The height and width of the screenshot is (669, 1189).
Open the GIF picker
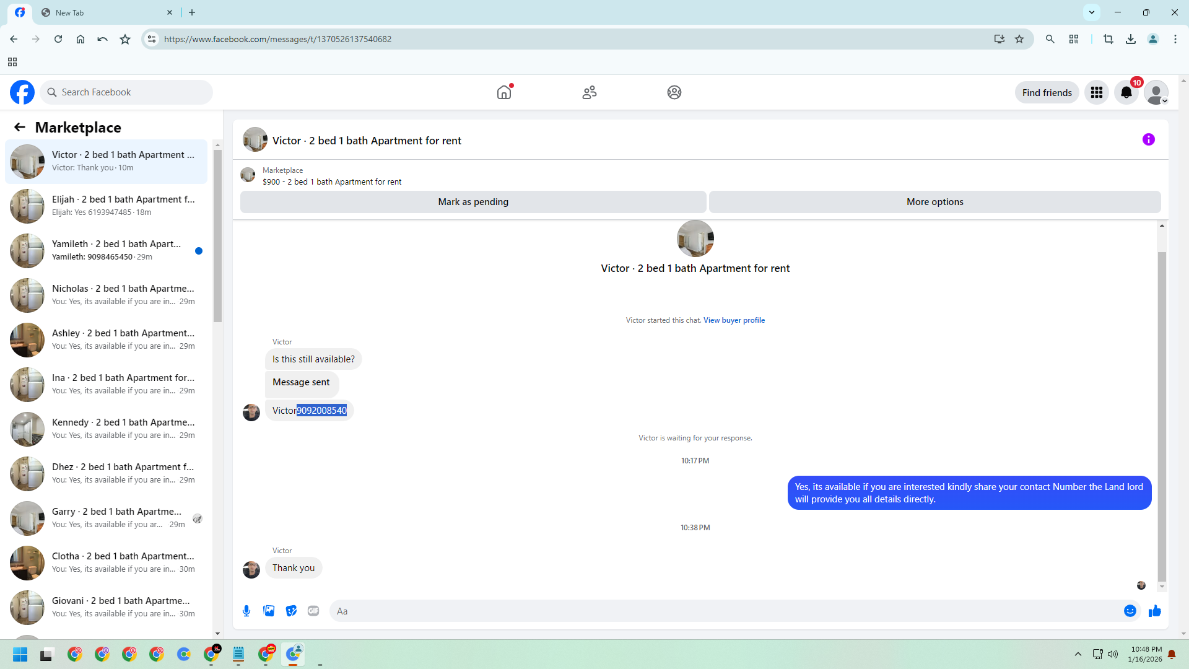313,611
